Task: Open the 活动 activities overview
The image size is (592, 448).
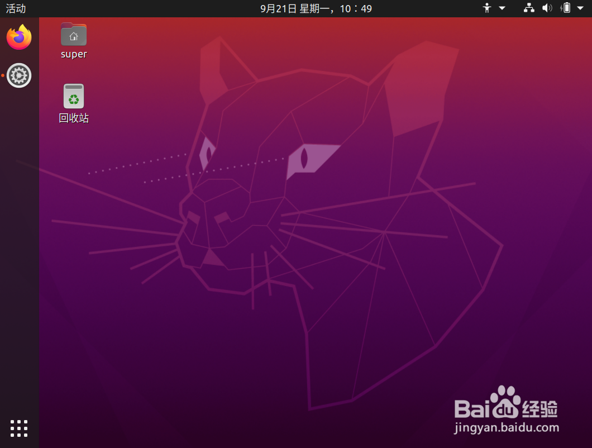Action: [x=16, y=8]
